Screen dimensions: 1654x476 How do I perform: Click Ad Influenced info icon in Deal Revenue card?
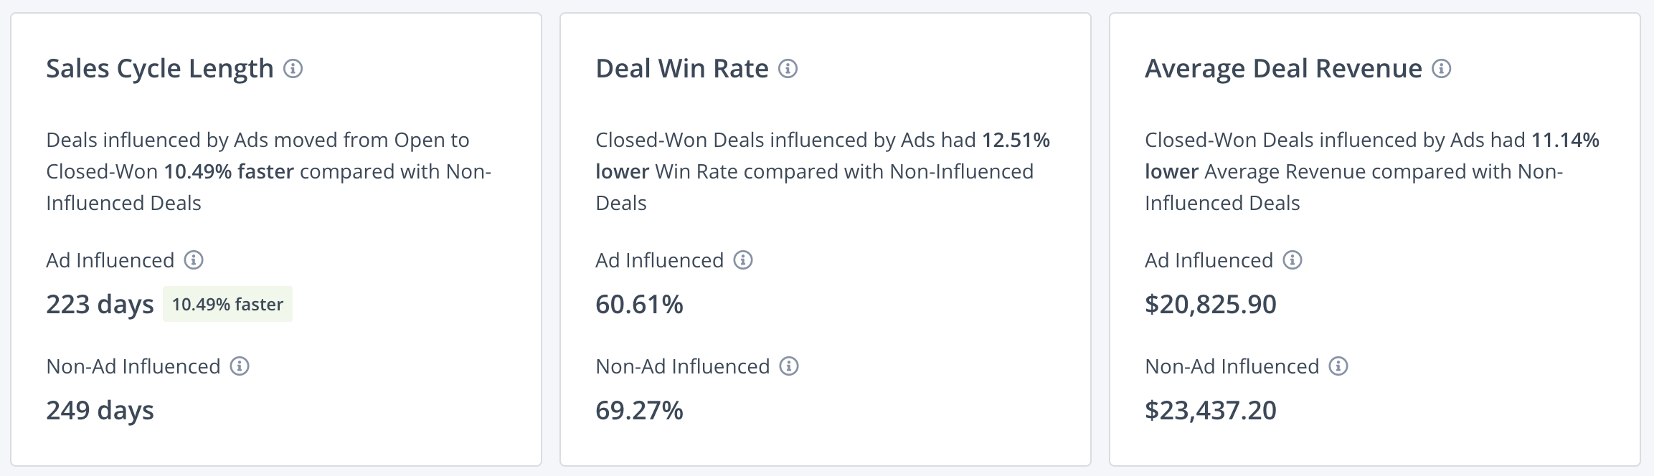click(x=1293, y=260)
